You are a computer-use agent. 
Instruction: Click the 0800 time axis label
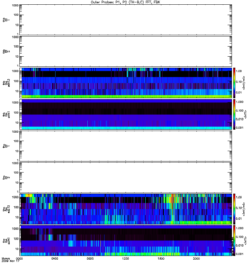point(90,259)
